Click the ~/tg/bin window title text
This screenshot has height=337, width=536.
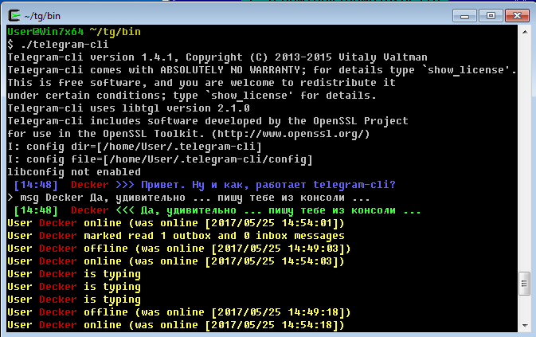[42, 16]
